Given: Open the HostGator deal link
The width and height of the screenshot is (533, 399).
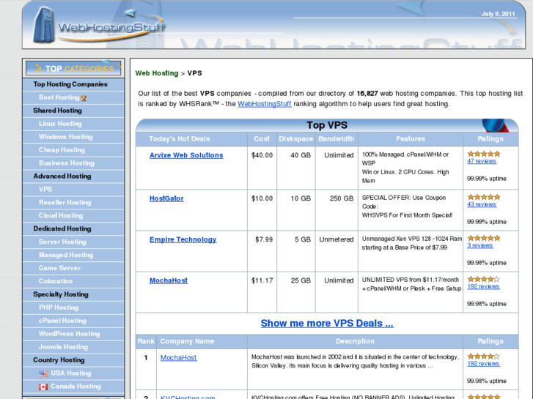Looking at the screenshot, I should click(166, 198).
